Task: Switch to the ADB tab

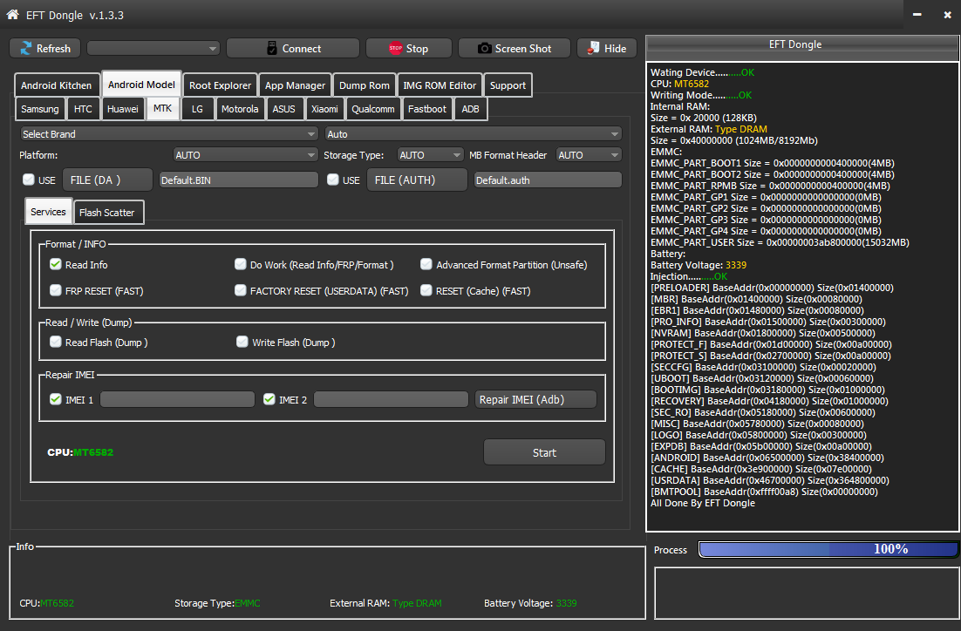Action: [470, 109]
